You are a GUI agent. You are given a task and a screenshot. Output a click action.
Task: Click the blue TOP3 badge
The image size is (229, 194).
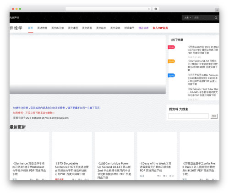pos(171,75)
